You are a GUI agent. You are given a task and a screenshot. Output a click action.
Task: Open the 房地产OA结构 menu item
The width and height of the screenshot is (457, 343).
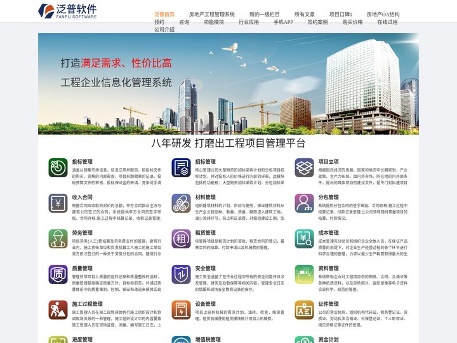pyautogui.click(x=383, y=14)
